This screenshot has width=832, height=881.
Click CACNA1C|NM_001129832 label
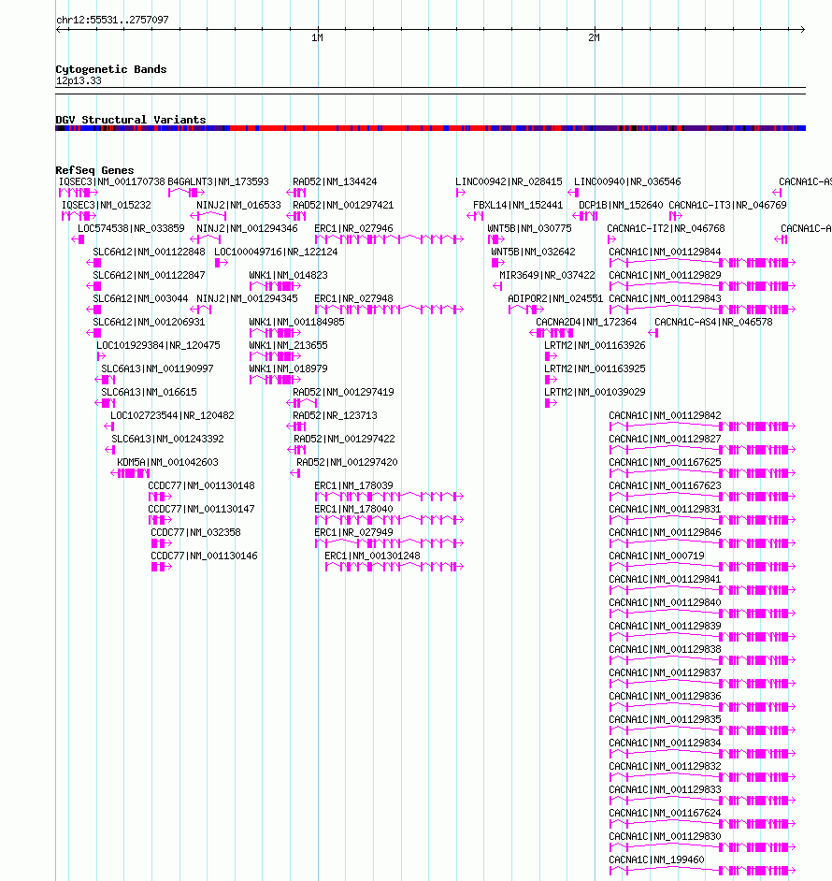point(666,766)
